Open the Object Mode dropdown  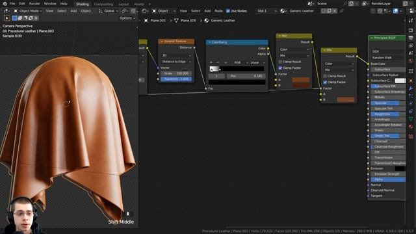(x=27, y=11)
